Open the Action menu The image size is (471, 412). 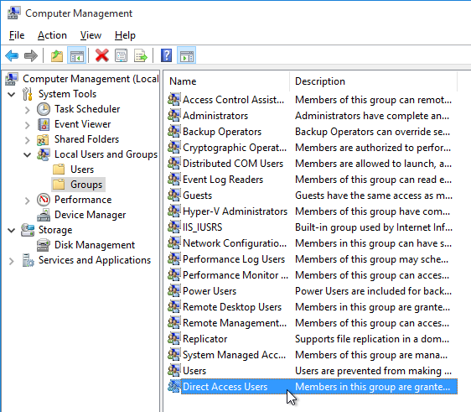[x=52, y=35]
